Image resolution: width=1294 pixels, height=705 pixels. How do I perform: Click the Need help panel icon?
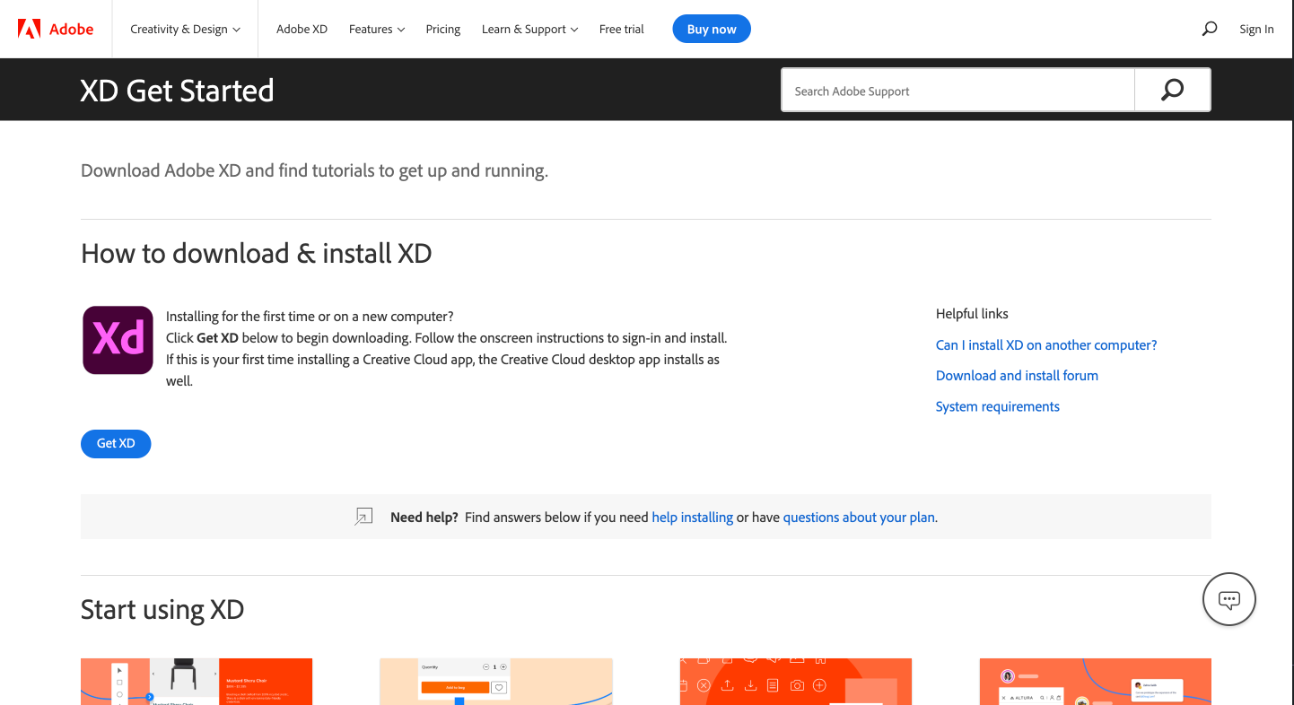click(x=363, y=516)
